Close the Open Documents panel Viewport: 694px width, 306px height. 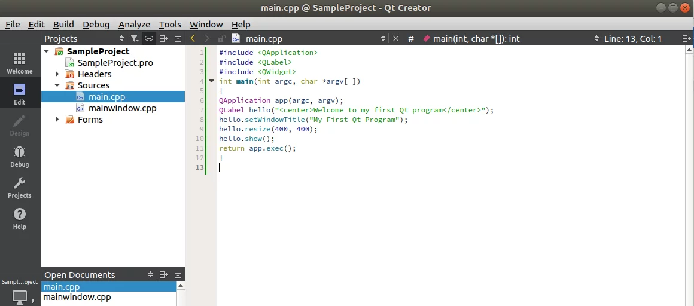tap(178, 275)
